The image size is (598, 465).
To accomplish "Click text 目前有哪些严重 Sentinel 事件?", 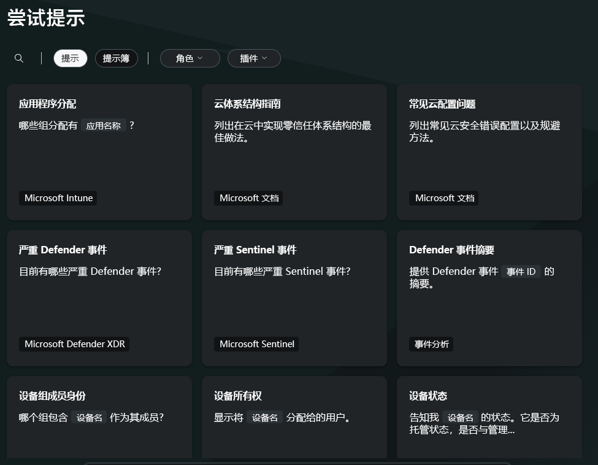I will click(x=282, y=271).
